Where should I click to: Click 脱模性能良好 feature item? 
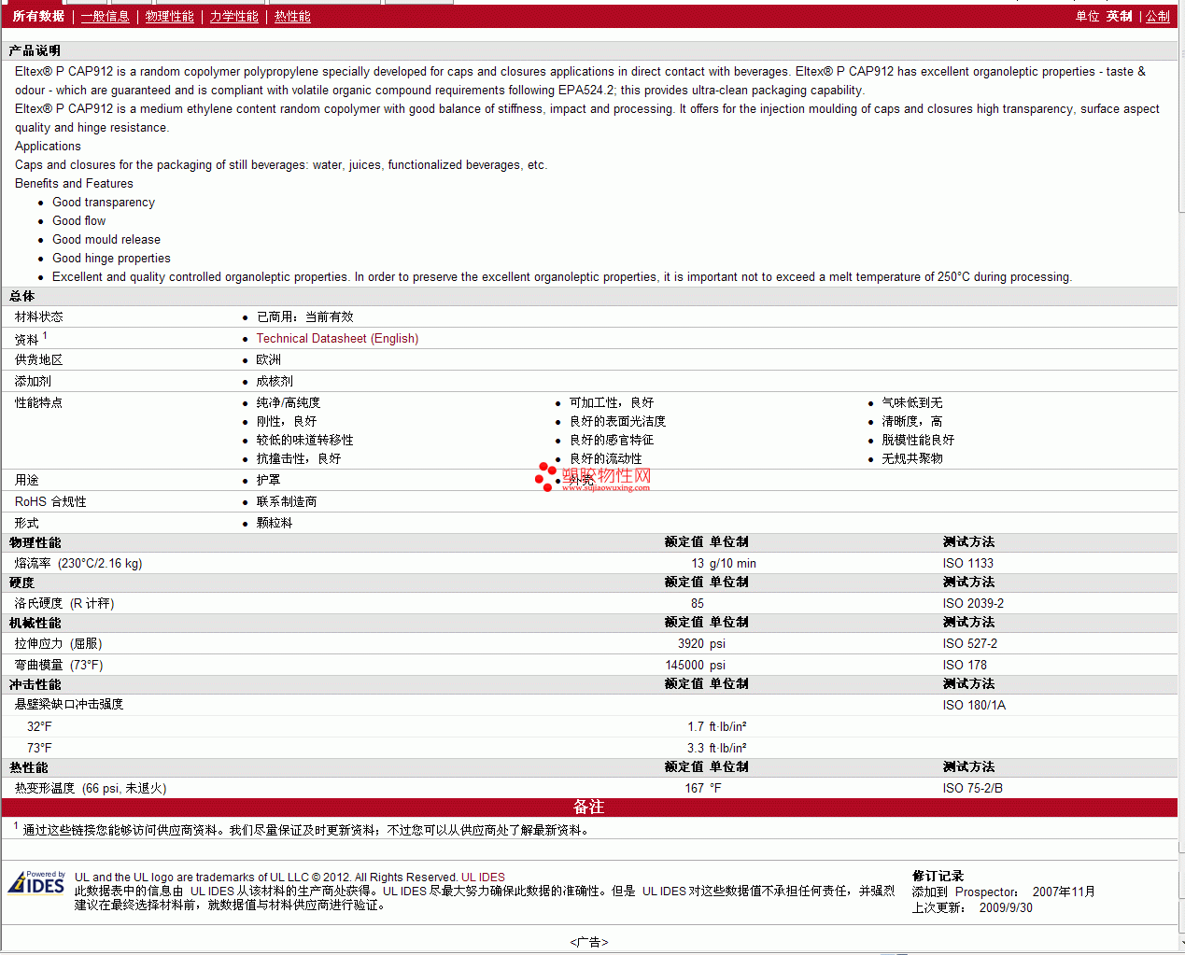click(919, 441)
